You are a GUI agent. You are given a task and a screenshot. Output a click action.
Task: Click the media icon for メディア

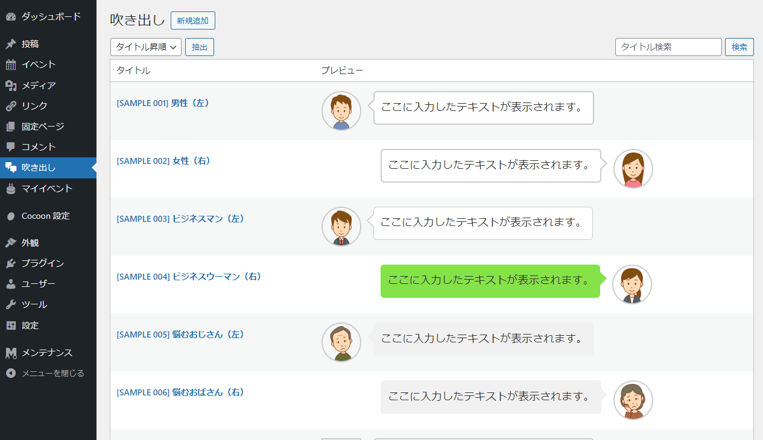click(11, 86)
